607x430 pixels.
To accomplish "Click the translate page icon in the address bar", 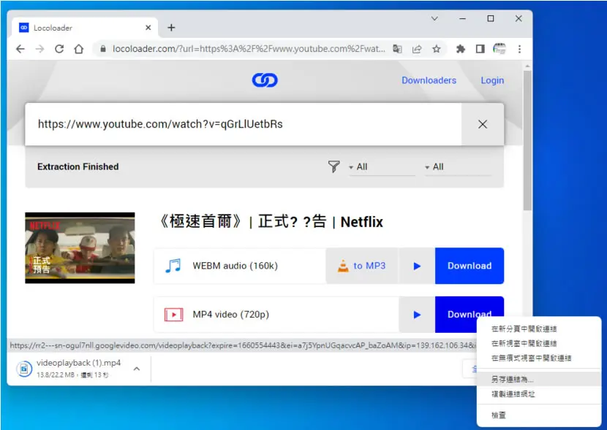I will [397, 49].
